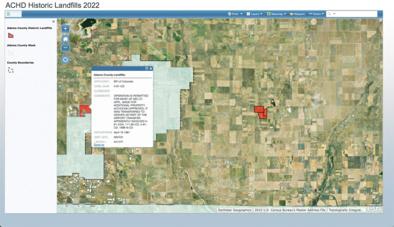Image resolution: width=394 pixels, height=227 pixels.
Task: Open the Basemap gallery dropdown
Action: [276, 14]
